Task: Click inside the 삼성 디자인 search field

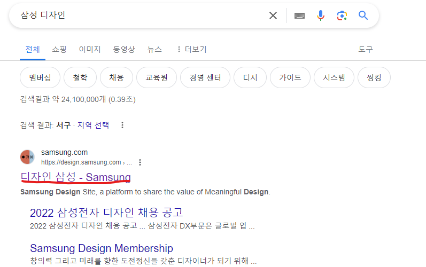Action: click(x=141, y=15)
